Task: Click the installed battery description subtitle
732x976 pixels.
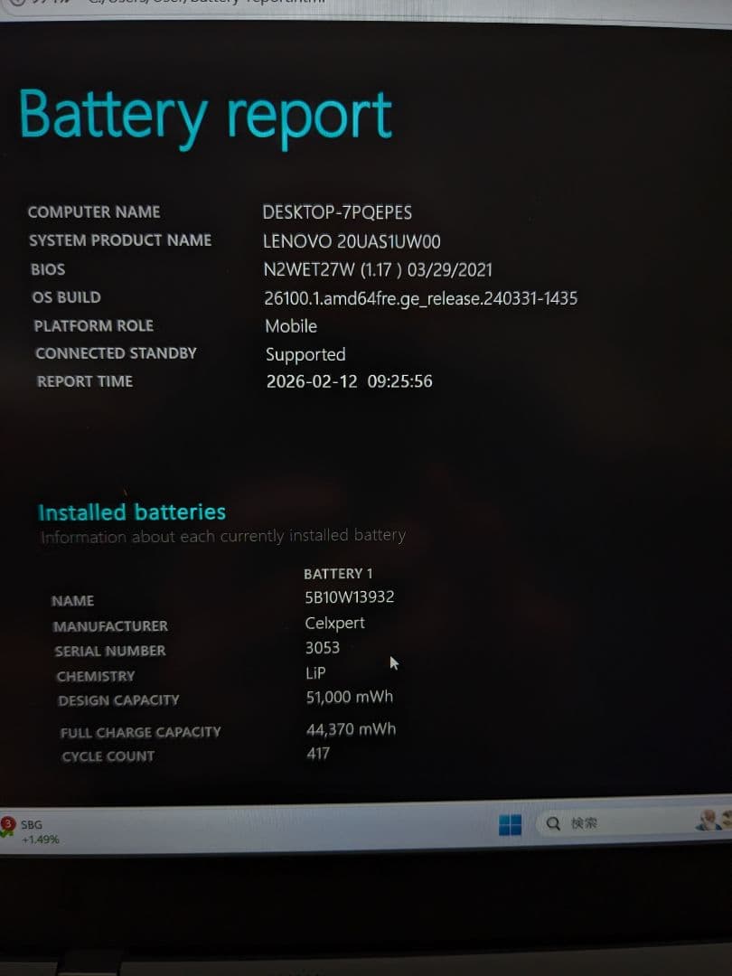Action: tap(223, 536)
